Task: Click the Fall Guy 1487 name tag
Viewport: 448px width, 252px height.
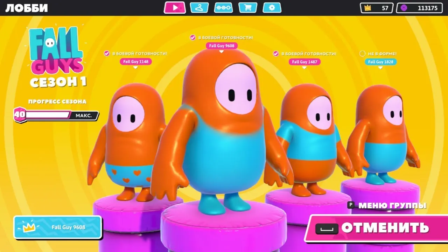Action: (304, 62)
